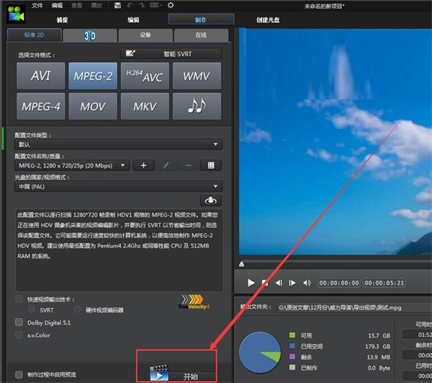Image resolution: width=432 pixels, height=383 pixels.
Task: Pick the MKV output format
Action: click(144, 107)
